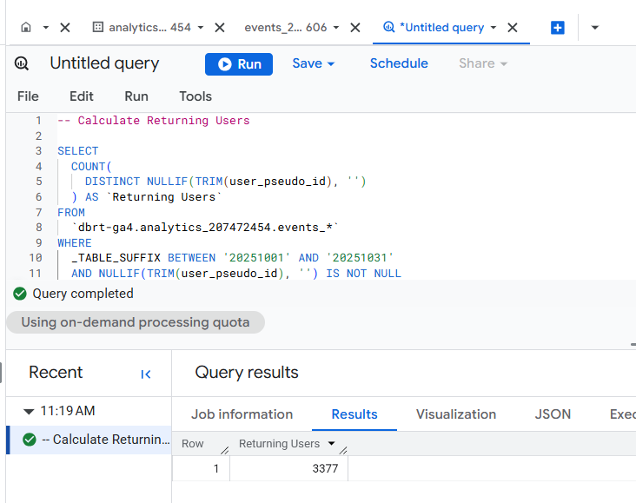Click the dataset icon on analytics tab

pos(98,27)
